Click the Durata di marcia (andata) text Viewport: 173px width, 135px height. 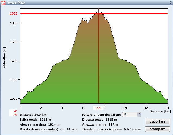click(x=41, y=129)
